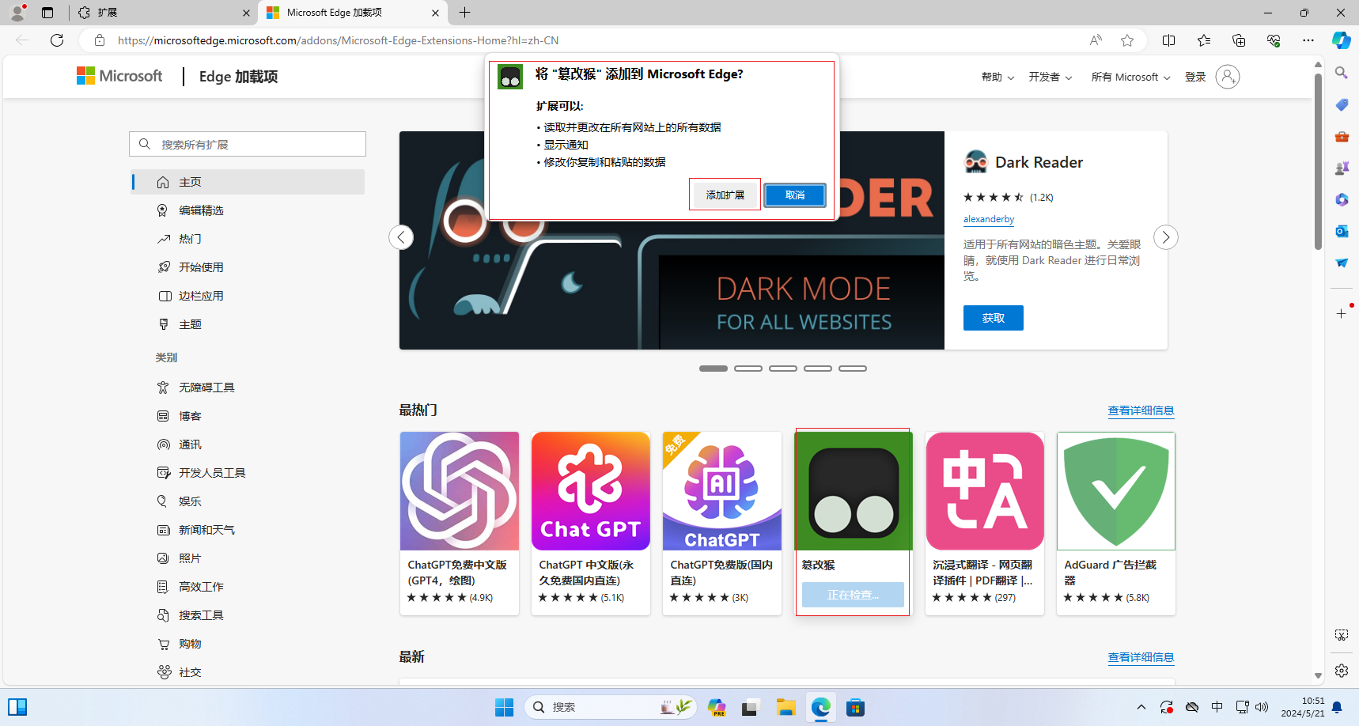Screen dimensions: 1359x726
Task: Open the Favorites list icon
Action: pyautogui.click(x=1203, y=40)
